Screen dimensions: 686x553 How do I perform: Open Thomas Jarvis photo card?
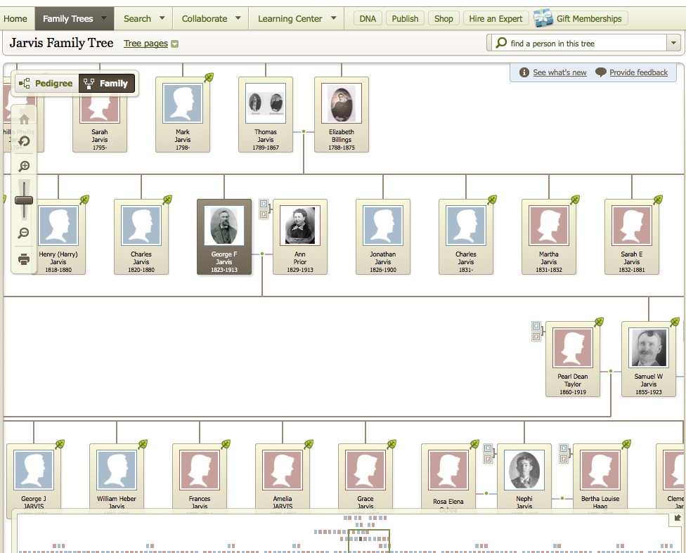[266, 115]
